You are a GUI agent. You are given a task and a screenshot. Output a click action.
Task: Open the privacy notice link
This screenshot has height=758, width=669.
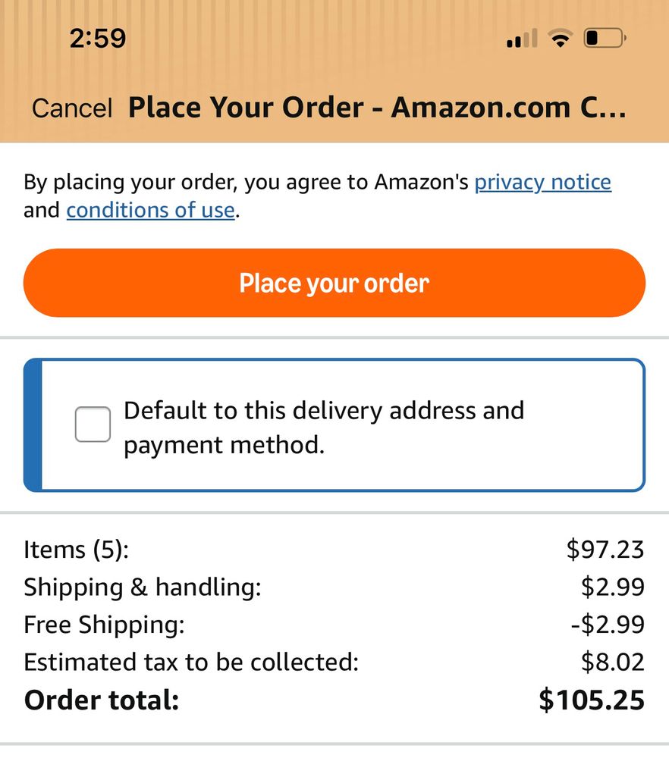point(543,182)
